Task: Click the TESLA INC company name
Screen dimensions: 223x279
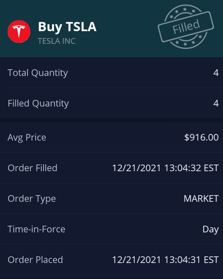Action: [57, 41]
